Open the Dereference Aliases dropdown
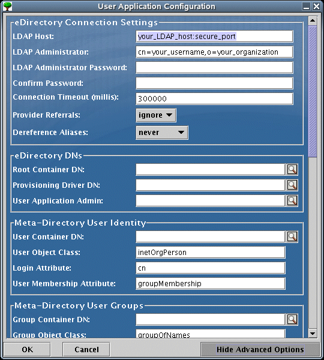The image size is (324, 360). pyautogui.click(x=162, y=133)
